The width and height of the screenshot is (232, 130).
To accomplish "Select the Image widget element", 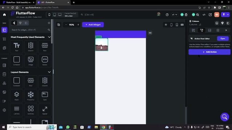I will tap(30, 61).
